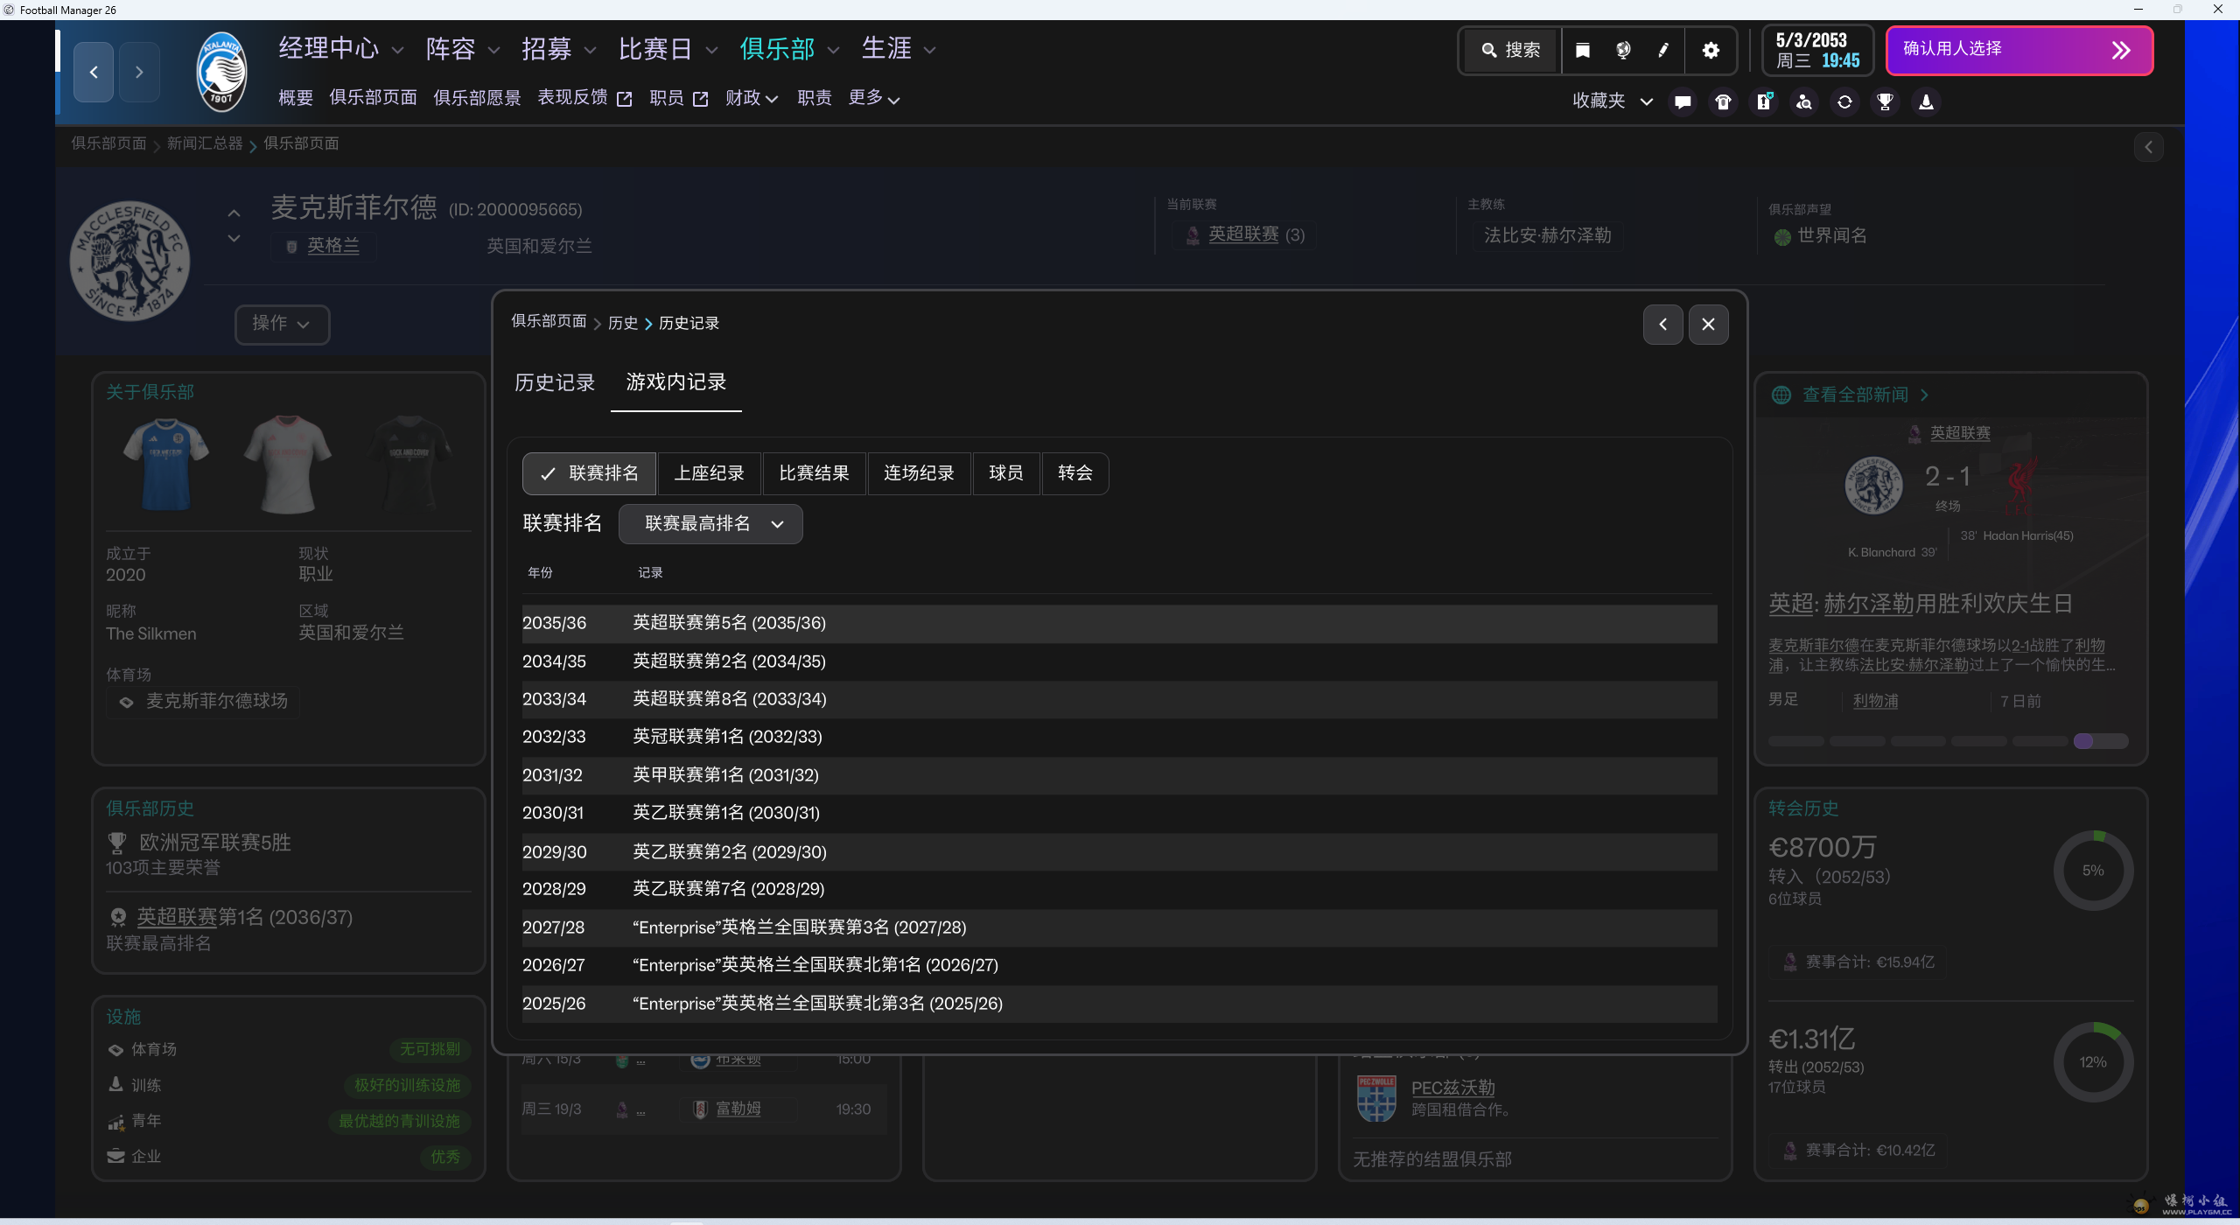Open the 操作 actions dropdown

[282, 324]
